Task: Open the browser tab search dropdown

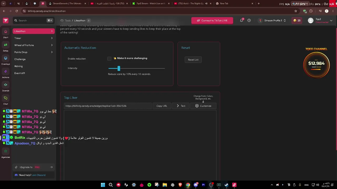Action: (x=4, y=4)
